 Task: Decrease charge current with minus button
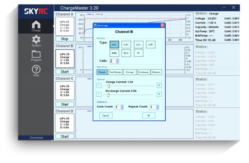click(x=99, y=85)
